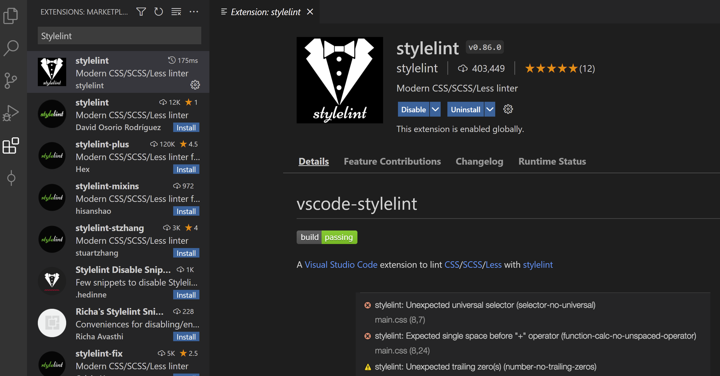Select the stylelint-stzhang extension entry
Image resolution: width=720 pixels, height=376 pixels.
pos(118,240)
